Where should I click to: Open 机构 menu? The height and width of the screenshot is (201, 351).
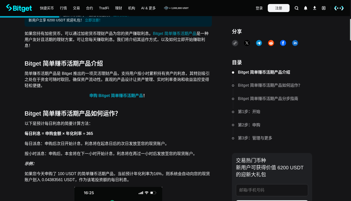click(x=132, y=8)
